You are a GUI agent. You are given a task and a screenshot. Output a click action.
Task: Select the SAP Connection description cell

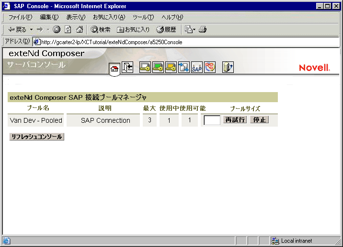[x=103, y=120]
